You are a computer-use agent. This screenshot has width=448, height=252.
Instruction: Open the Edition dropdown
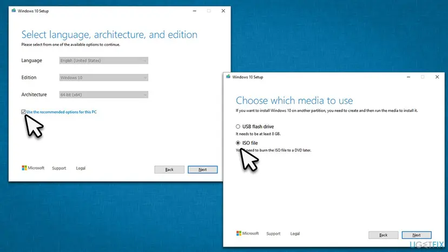(104, 77)
